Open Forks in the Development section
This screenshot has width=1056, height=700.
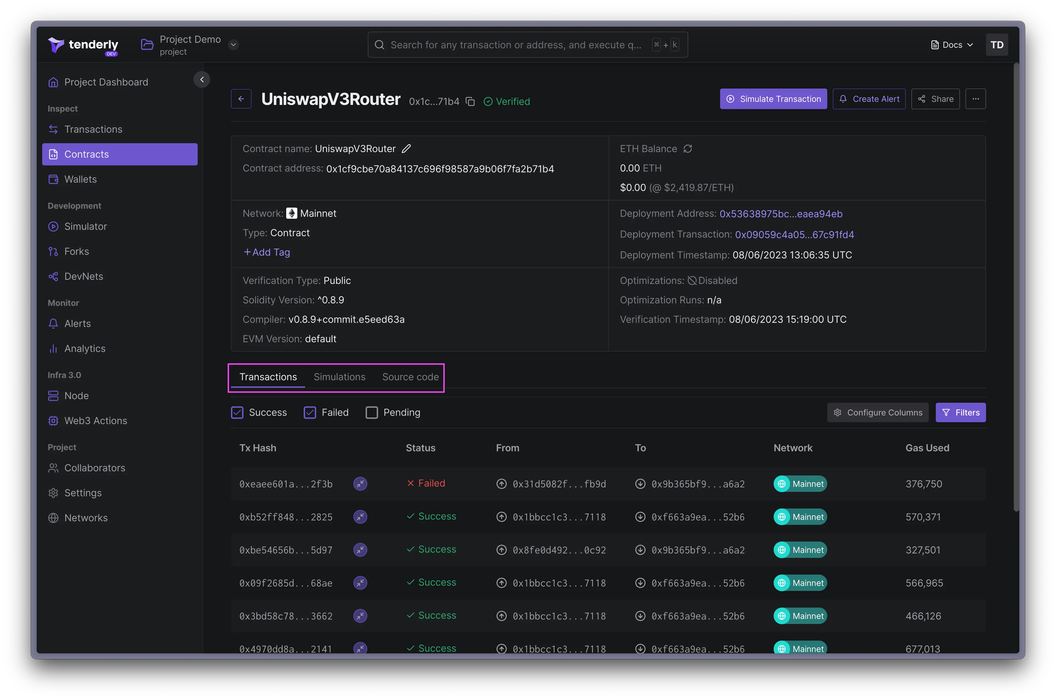coord(76,251)
